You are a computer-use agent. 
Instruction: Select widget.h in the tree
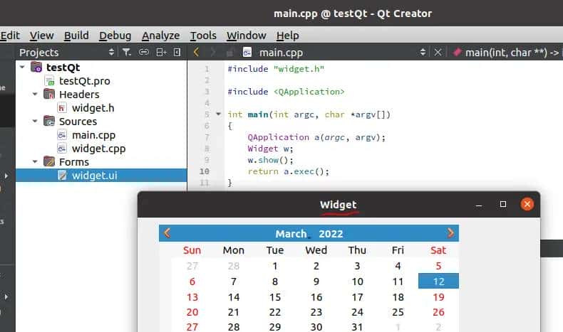point(93,108)
